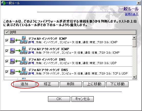Screen dimensions: 142x111
Task: Click the checkmark icon in the 説明 header
Action: pos(7,32)
